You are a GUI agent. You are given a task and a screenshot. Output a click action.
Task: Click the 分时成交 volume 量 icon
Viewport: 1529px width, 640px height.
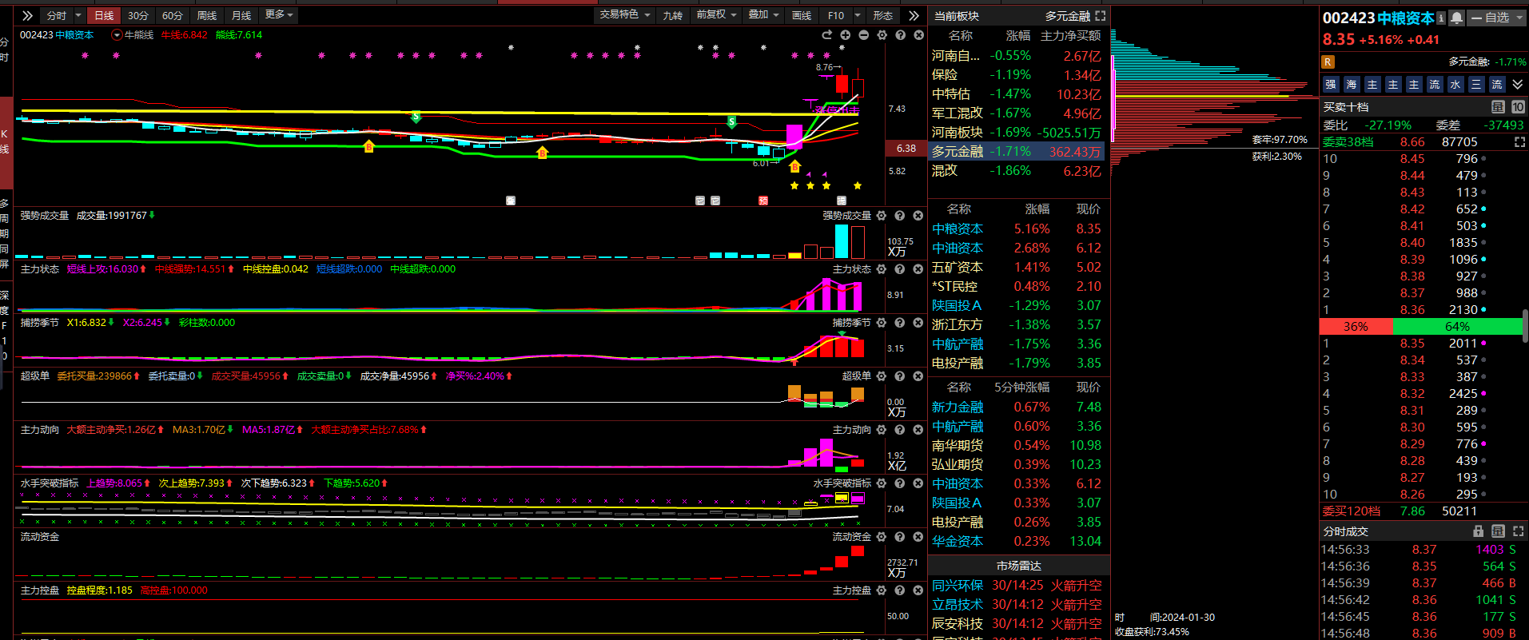click(1498, 531)
